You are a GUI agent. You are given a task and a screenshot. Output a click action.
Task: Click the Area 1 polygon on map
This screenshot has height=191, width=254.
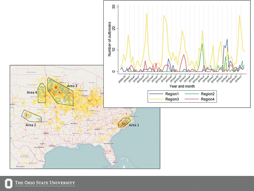click(x=124, y=123)
